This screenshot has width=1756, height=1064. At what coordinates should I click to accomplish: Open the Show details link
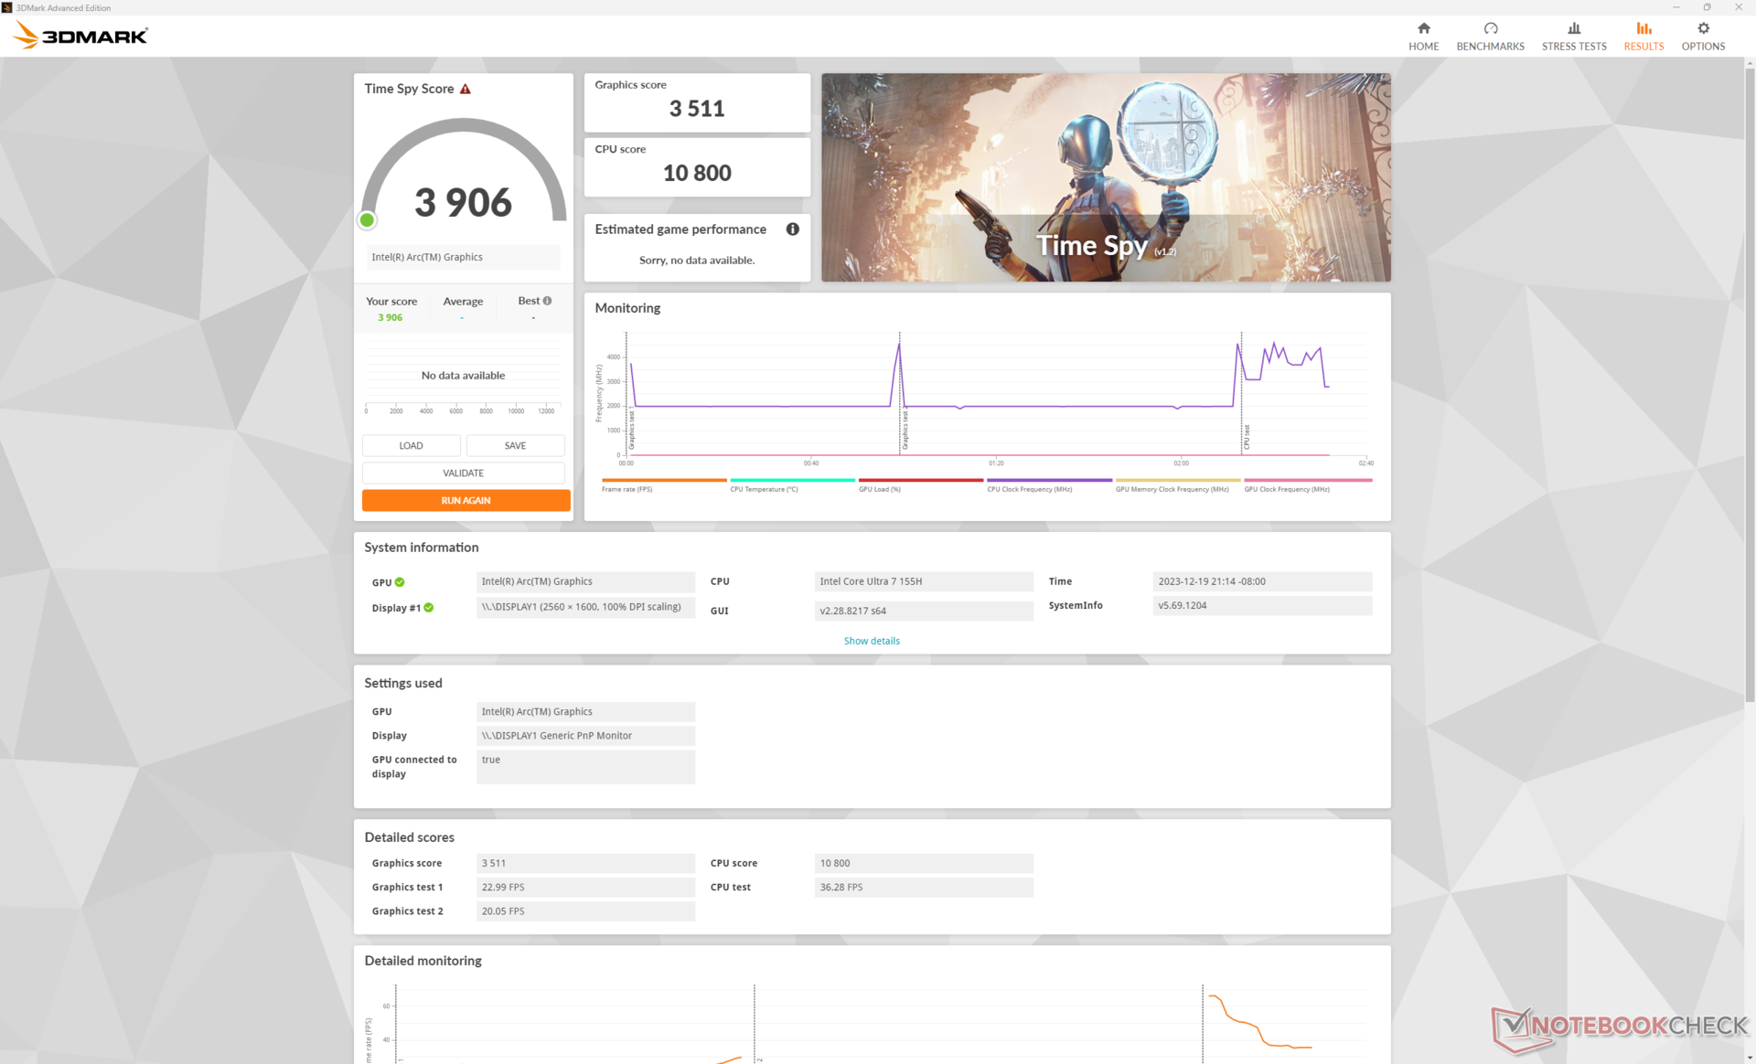(872, 641)
